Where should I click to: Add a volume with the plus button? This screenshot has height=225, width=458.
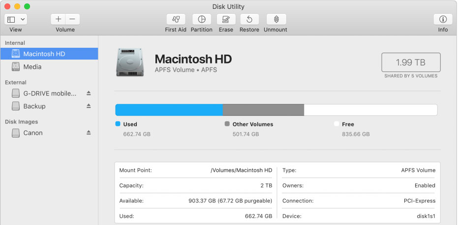[x=58, y=19]
